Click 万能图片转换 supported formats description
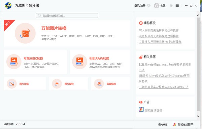The image size is (202, 129). point(78,38)
